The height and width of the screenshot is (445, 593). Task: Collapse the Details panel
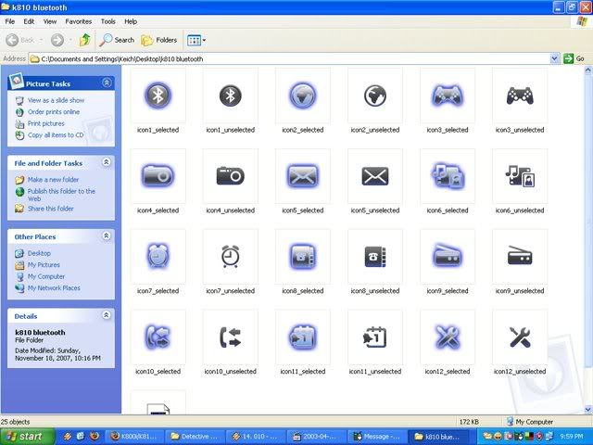coord(107,315)
